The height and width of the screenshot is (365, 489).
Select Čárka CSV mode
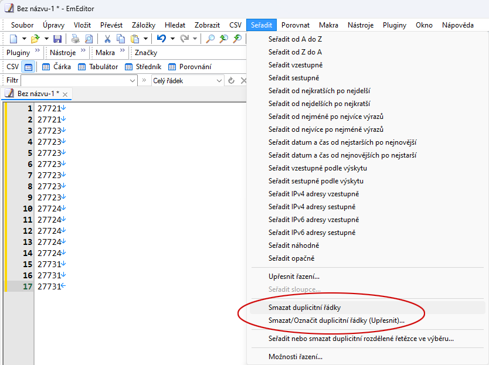pyautogui.click(x=56, y=67)
